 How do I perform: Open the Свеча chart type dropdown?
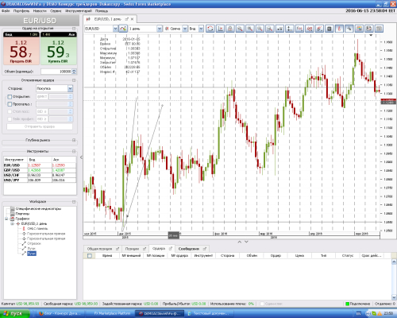tap(185, 29)
